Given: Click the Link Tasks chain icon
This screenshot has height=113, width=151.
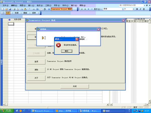Looking at the screenshot, I should (x=34, y=9).
